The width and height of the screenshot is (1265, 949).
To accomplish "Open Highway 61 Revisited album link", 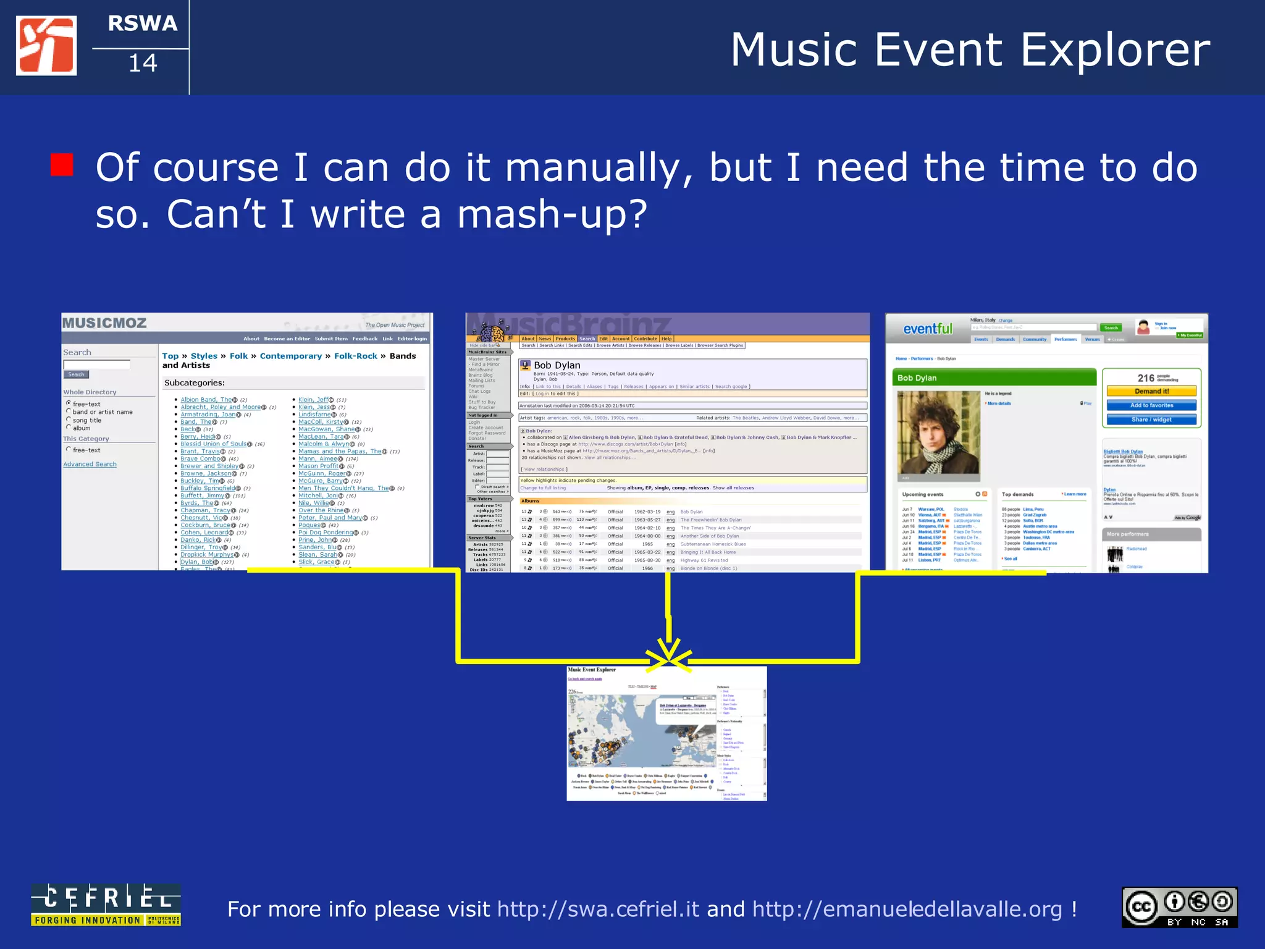I will click(704, 560).
